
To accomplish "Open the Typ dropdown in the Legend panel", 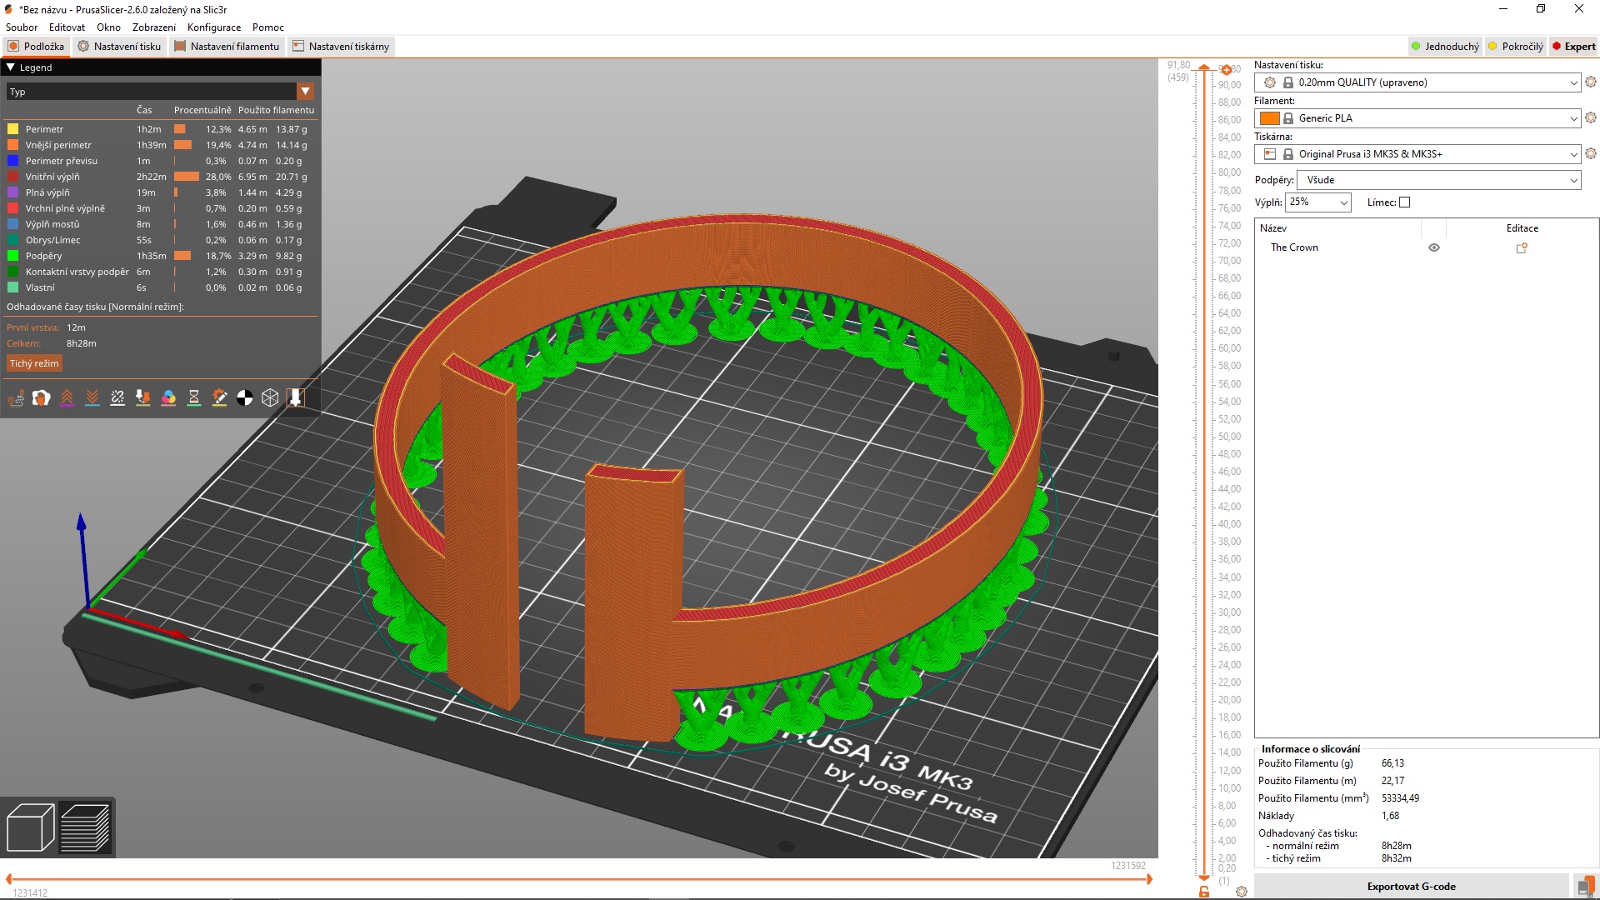I will tap(306, 92).
